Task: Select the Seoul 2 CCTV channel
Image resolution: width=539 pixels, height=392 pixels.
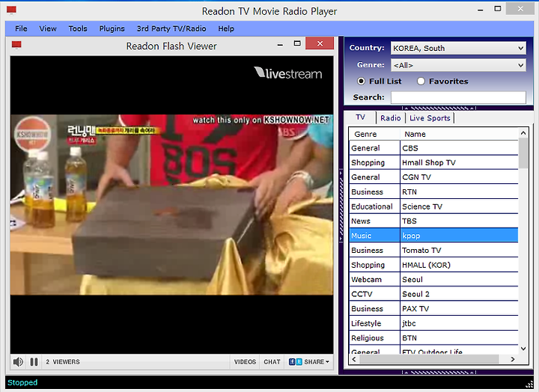Action: 433,294
